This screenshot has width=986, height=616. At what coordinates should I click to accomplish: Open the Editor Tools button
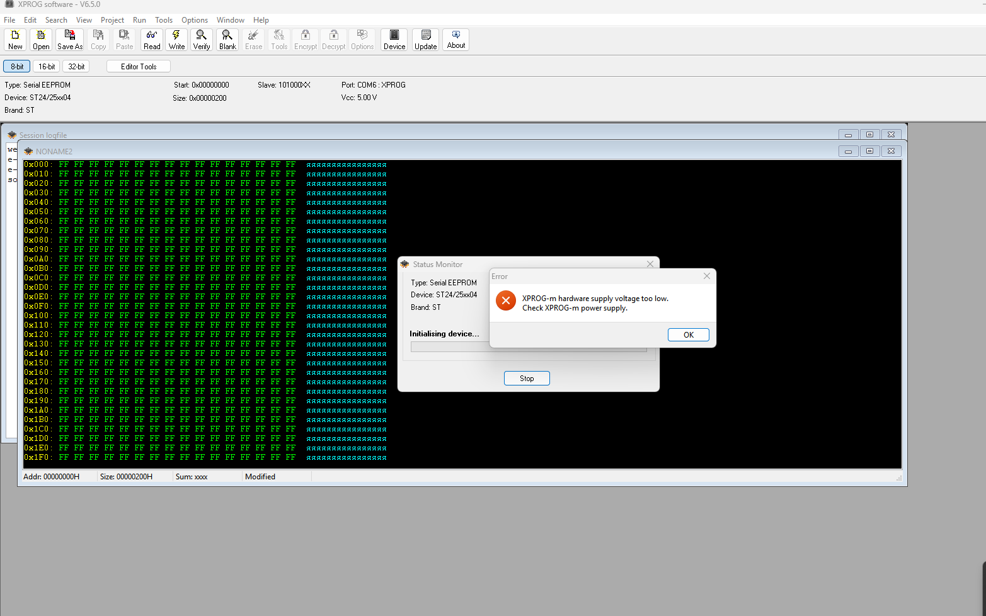tap(139, 66)
